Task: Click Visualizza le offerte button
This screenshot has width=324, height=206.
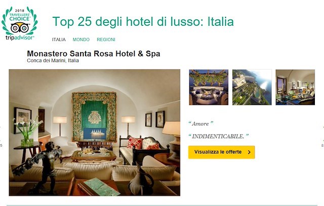Action: click(222, 152)
